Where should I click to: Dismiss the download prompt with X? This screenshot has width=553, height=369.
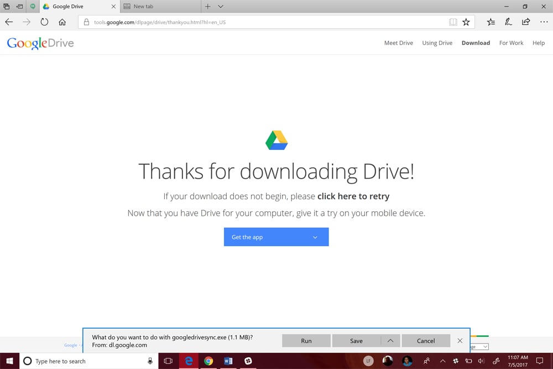point(460,341)
